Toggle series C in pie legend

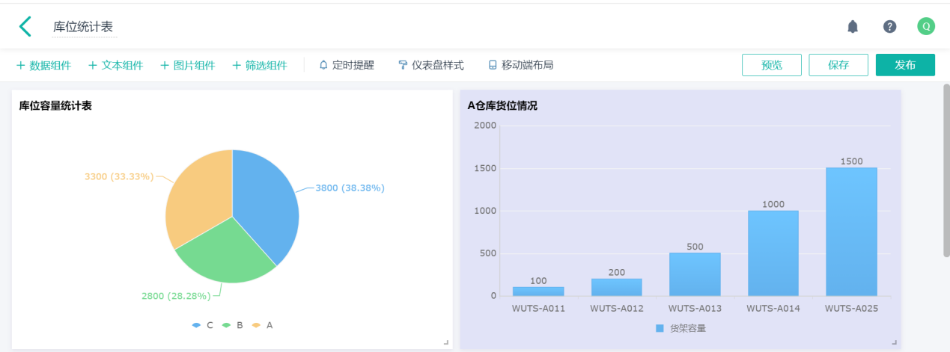click(x=203, y=325)
